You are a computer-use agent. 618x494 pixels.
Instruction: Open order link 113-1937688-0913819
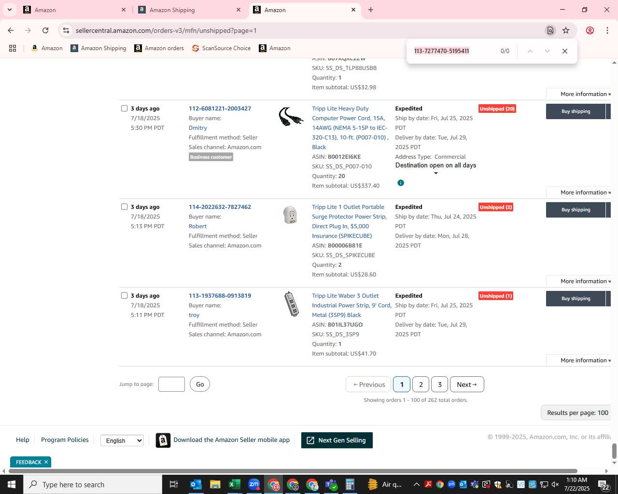click(x=220, y=296)
